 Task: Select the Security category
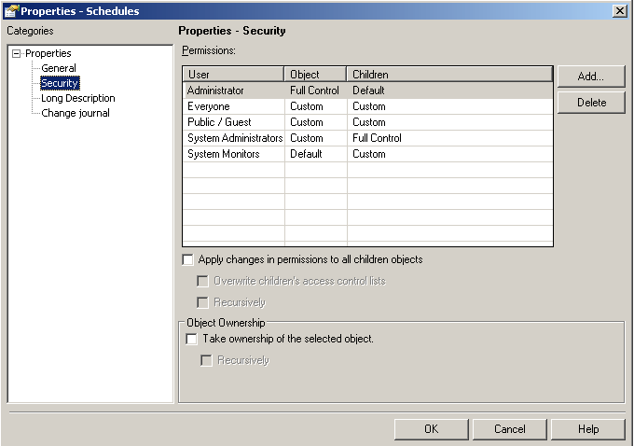coord(60,83)
